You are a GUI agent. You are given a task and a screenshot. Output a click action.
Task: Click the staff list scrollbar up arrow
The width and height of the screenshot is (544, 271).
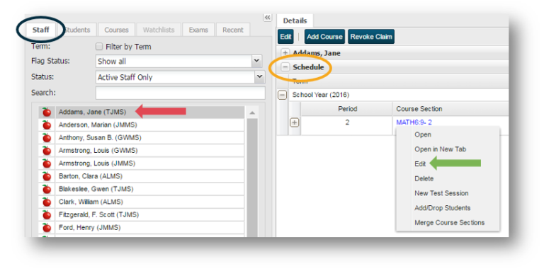252,113
